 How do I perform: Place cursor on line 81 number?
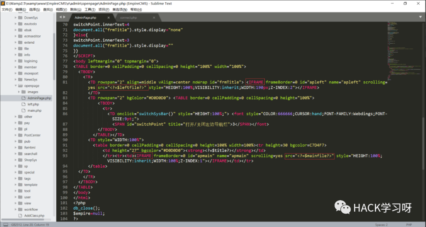(65, 82)
